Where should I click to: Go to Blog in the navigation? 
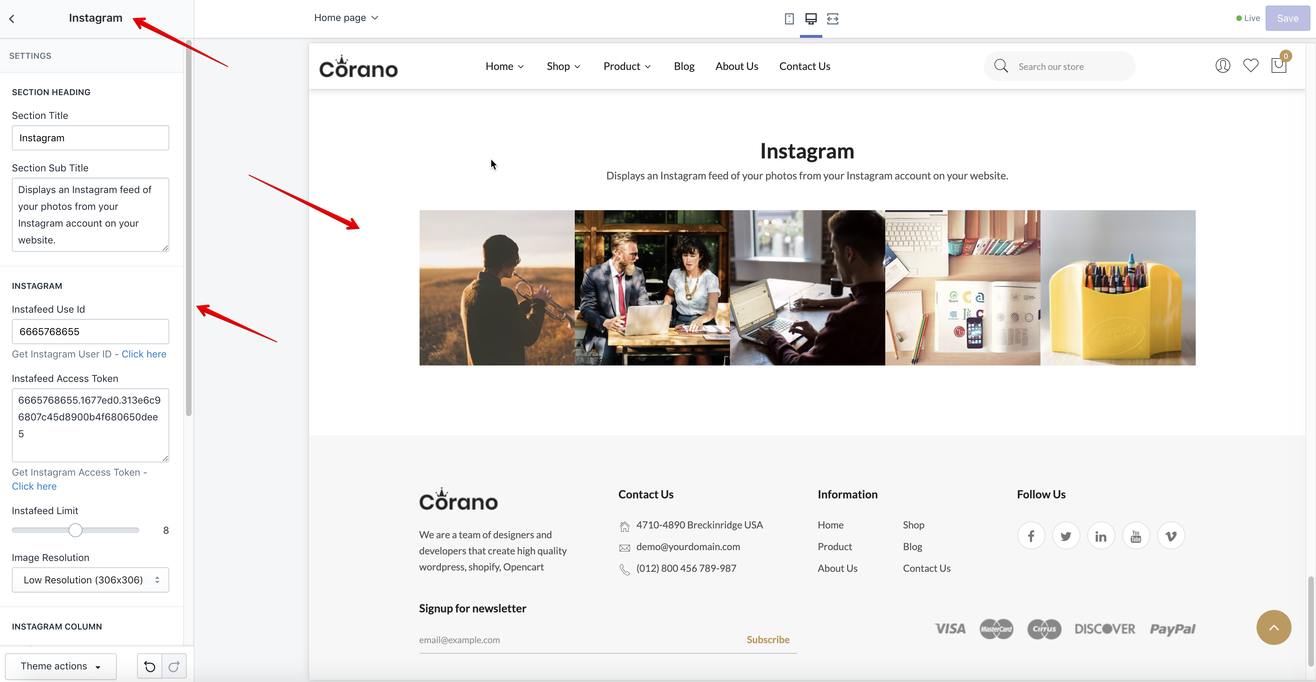(x=684, y=66)
